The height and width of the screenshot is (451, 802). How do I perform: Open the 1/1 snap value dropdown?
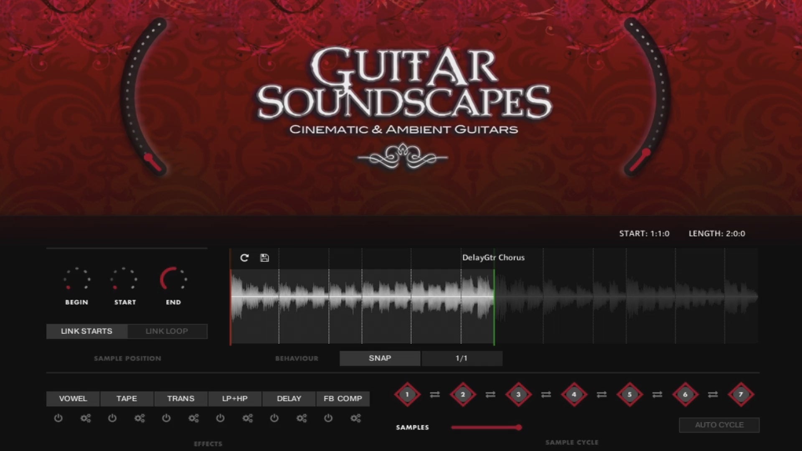pos(462,358)
